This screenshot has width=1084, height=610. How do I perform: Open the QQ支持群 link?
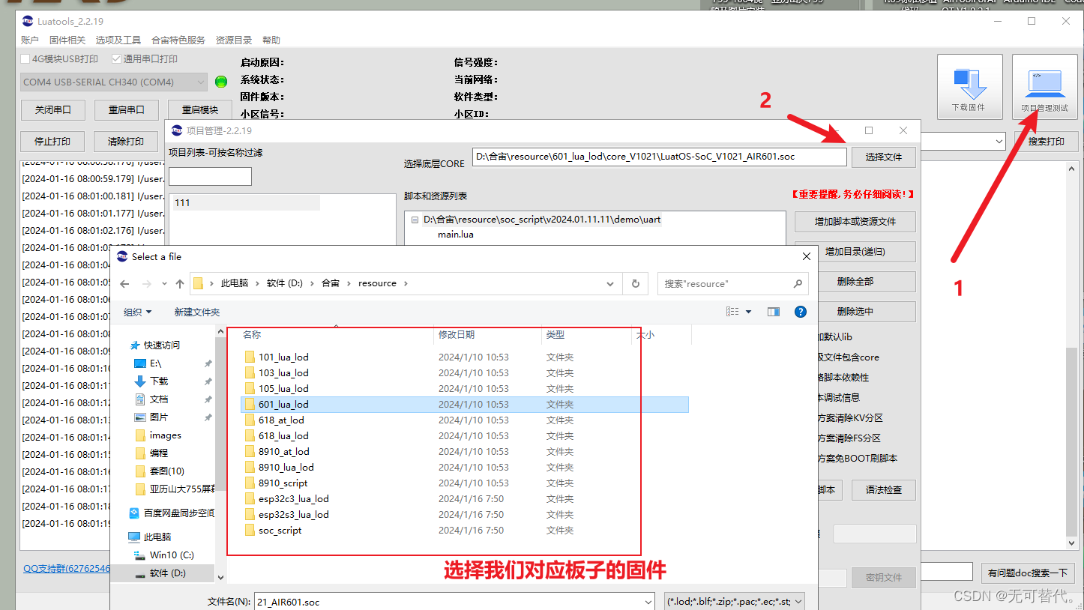click(67, 569)
